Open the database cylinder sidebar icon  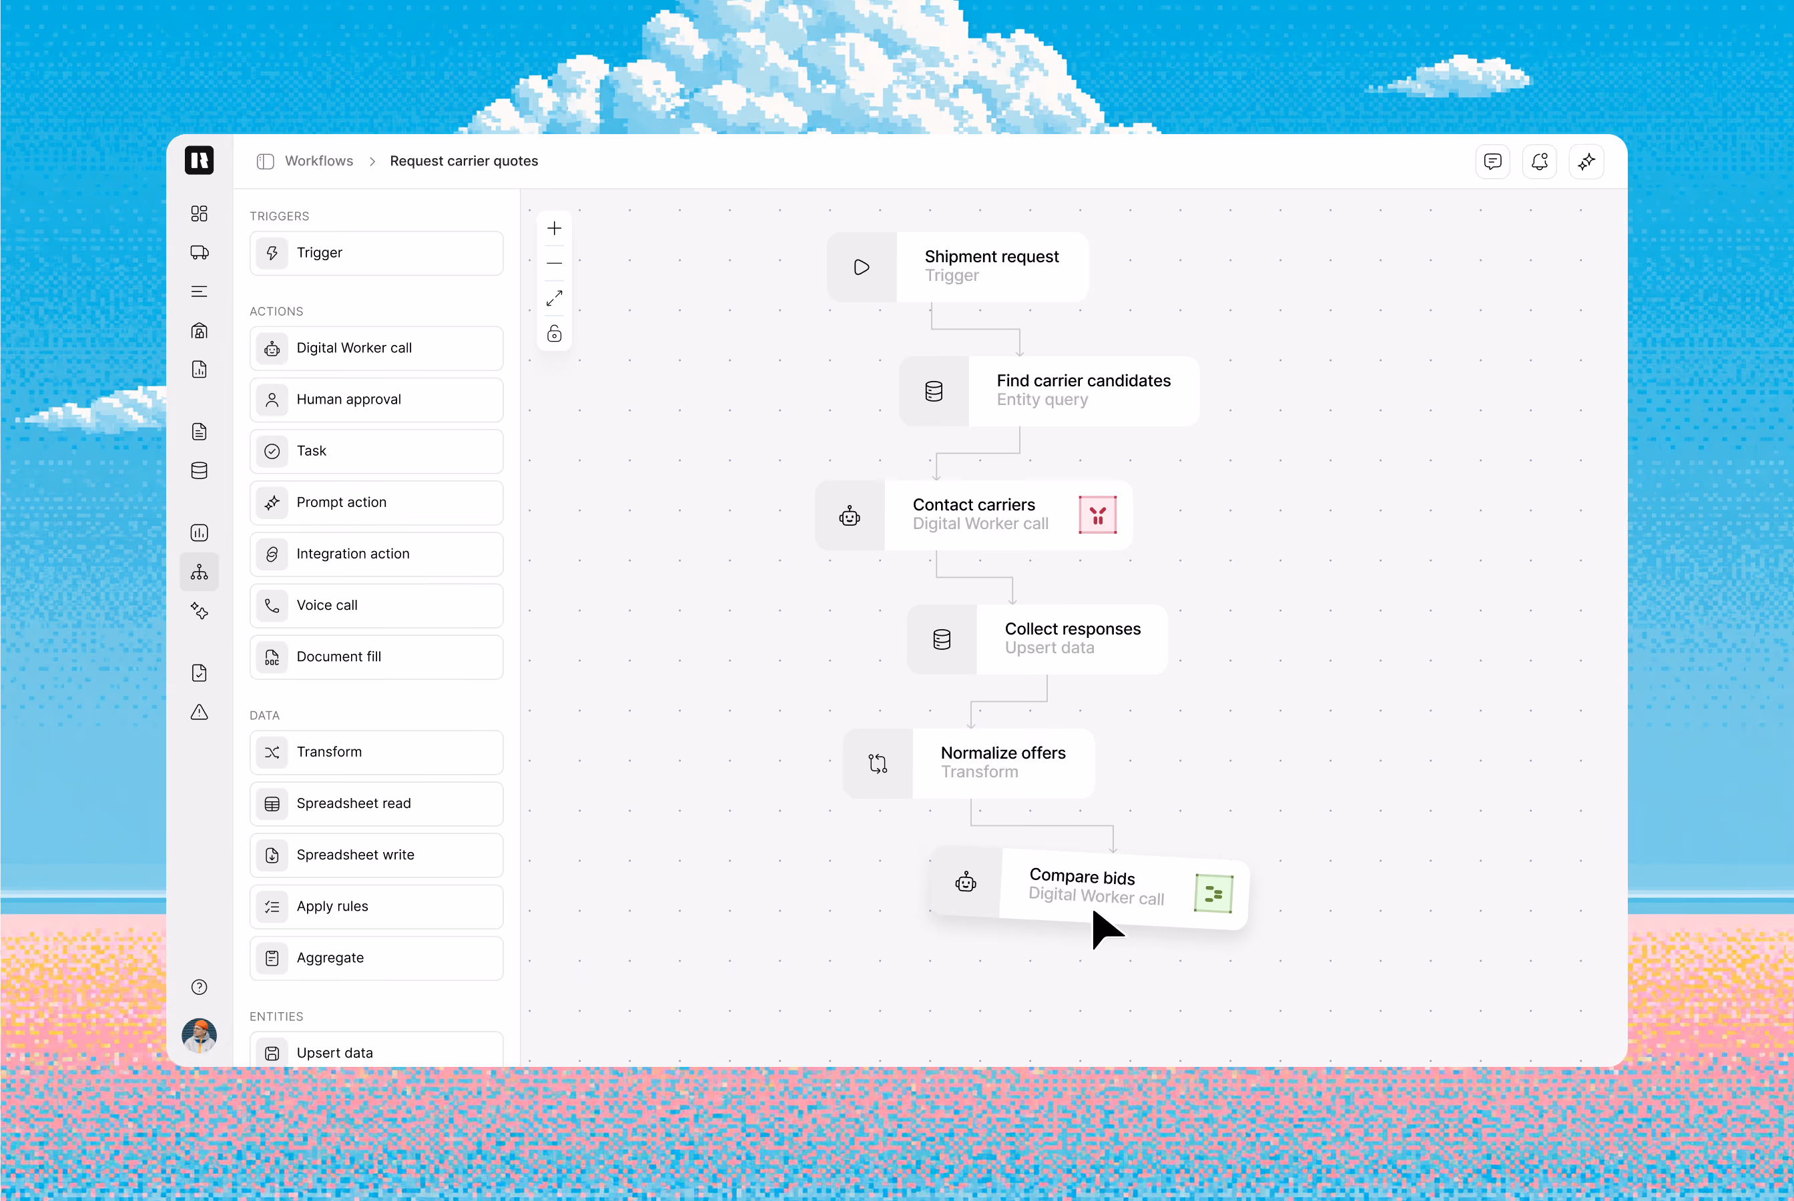tap(199, 470)
